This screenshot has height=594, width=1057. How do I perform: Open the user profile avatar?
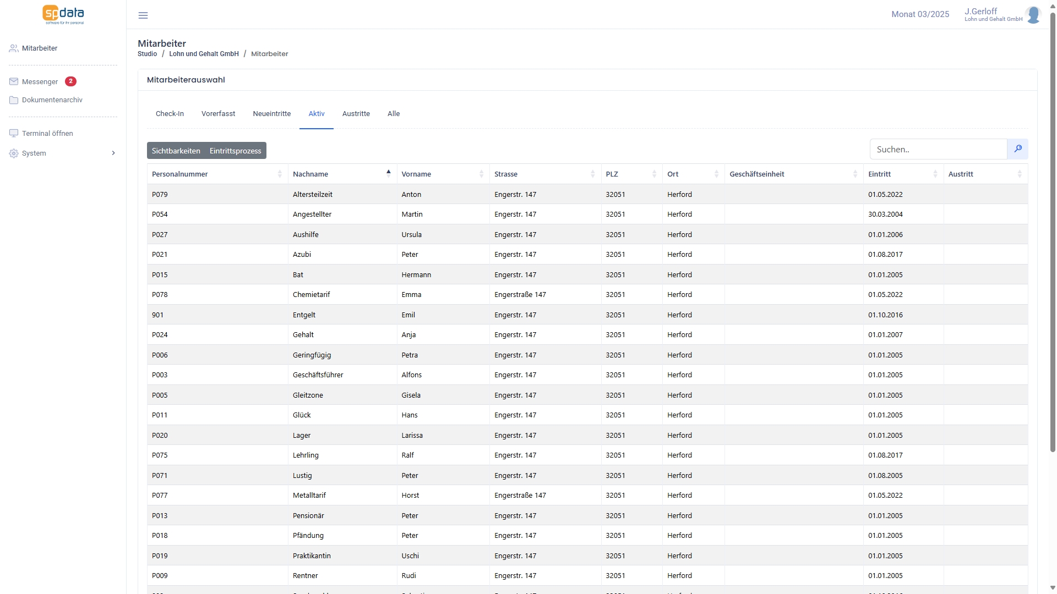[1033, 15]
